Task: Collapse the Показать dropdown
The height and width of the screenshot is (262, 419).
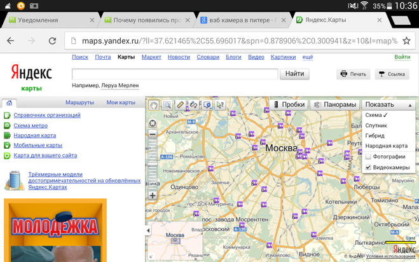Action: click(x=388, y=105)
